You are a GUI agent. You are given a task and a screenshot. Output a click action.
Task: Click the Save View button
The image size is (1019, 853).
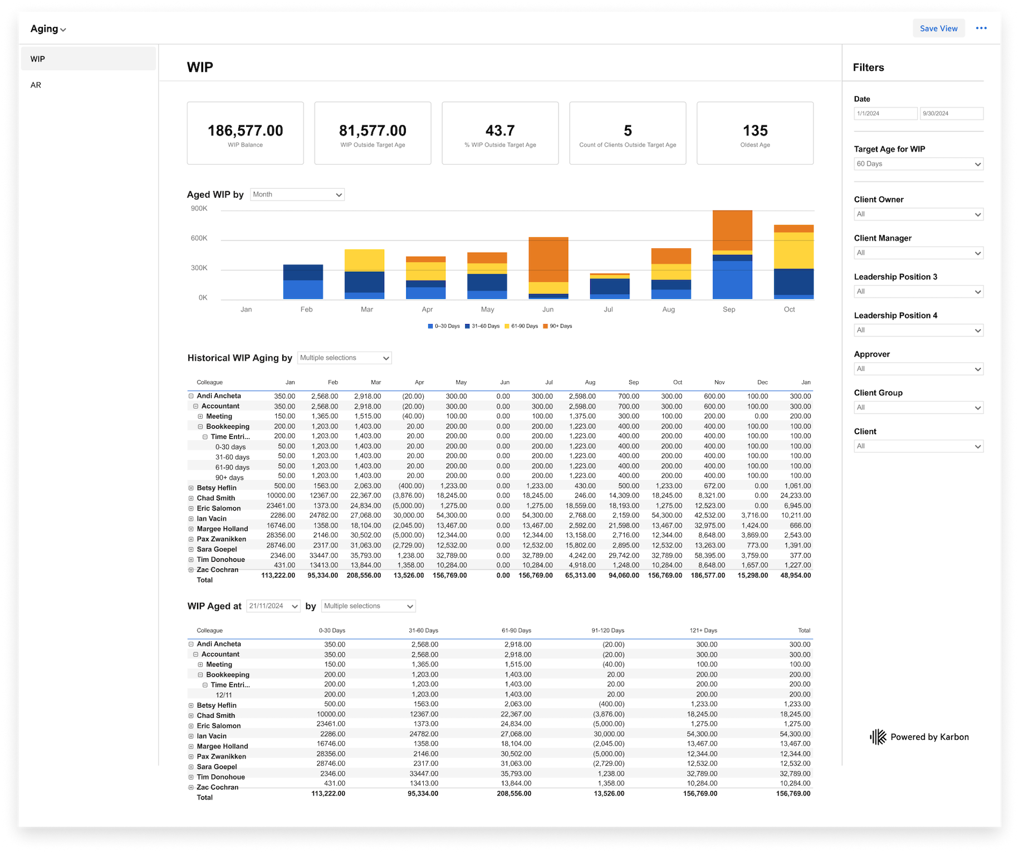[938, 28]
